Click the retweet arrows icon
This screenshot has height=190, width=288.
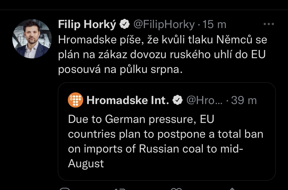pos(120,189)
